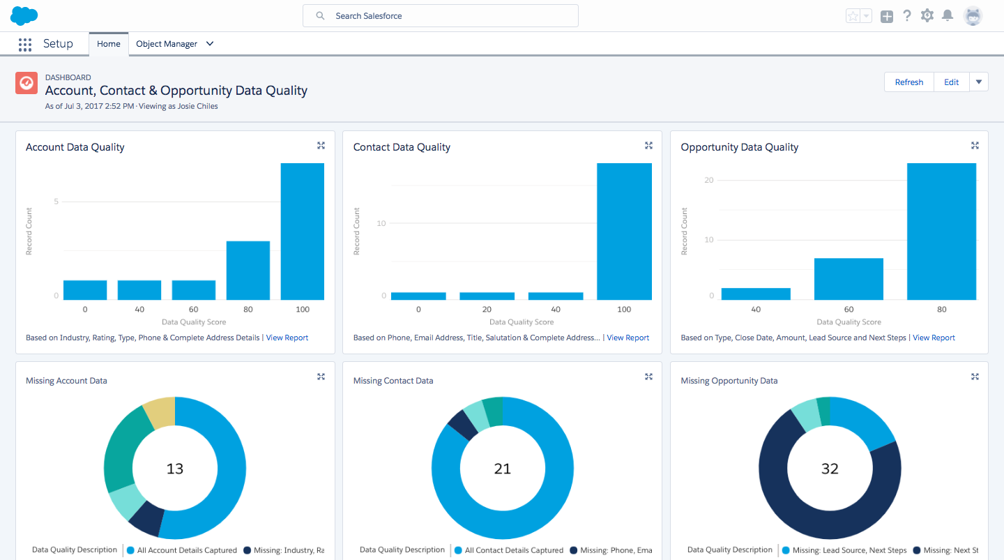Open notifications via the bell icon
Viewport: 1004px width, 560px height.
point(948,15)
